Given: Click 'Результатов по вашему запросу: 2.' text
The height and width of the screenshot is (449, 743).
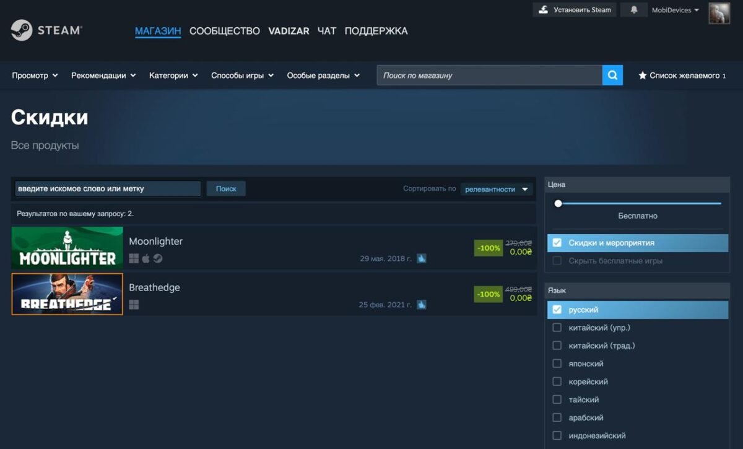Looking at the screenshot, I should click(75, 214).
